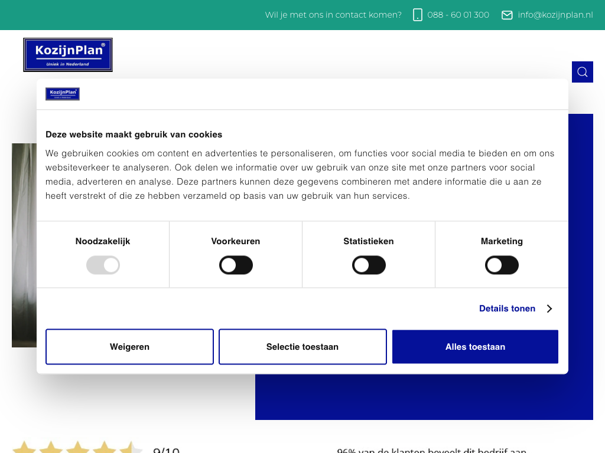This screenshot has width=605, height=453.
Task: Accept all cookies with Alles toestaan
Action: coord(475,347)
